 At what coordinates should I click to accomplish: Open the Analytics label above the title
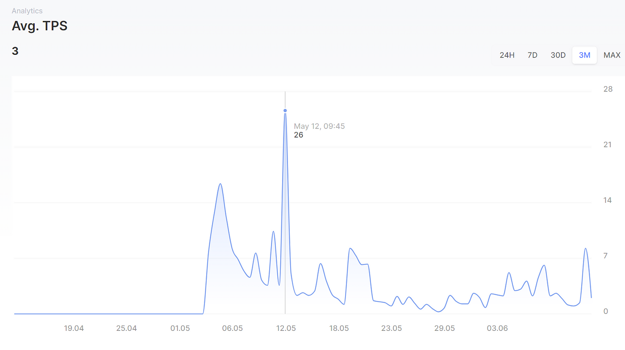27,11
